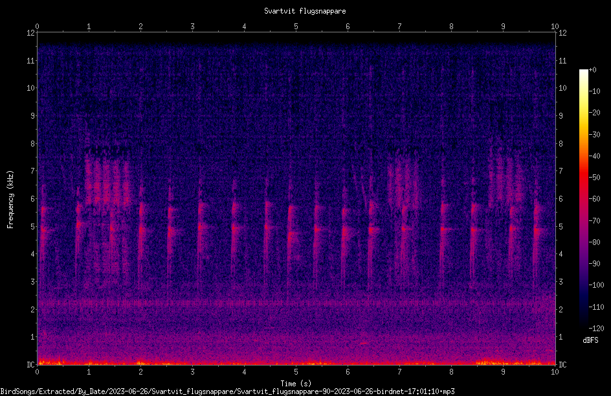
Task: Click the '3' tick on the top time axis
Action: tap(192, 27)
